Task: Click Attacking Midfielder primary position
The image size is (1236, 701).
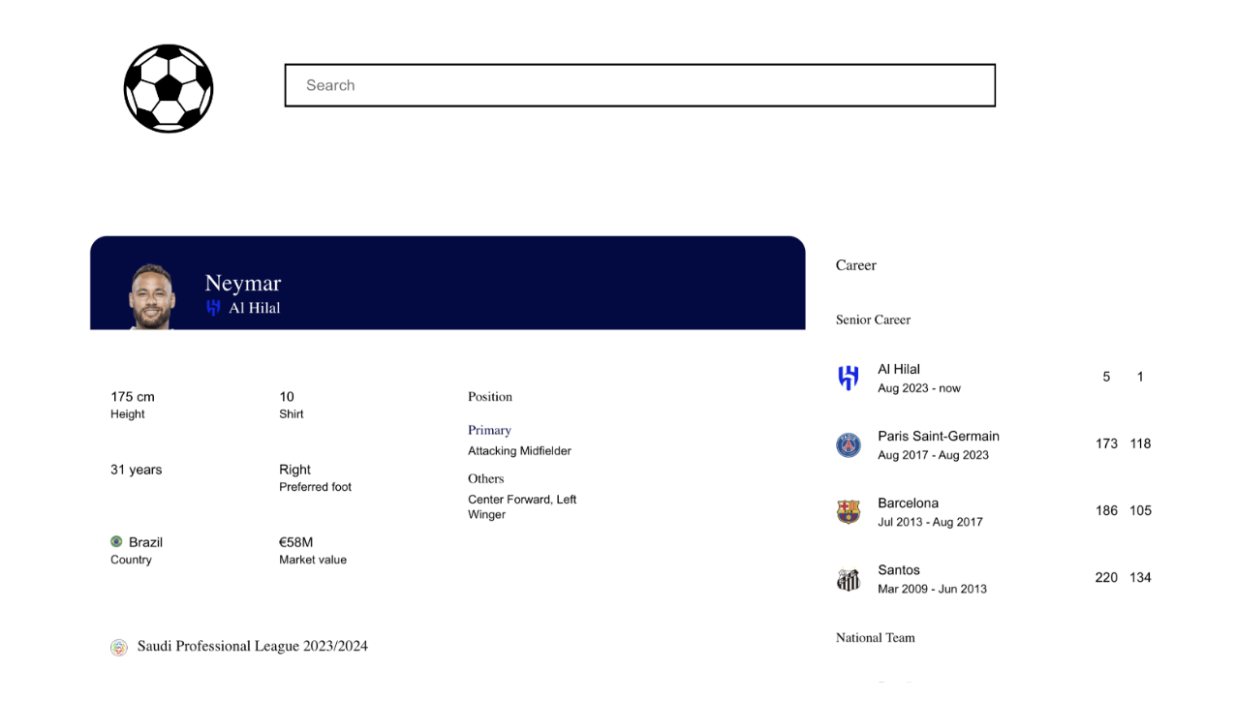Action: pos(519,451)
